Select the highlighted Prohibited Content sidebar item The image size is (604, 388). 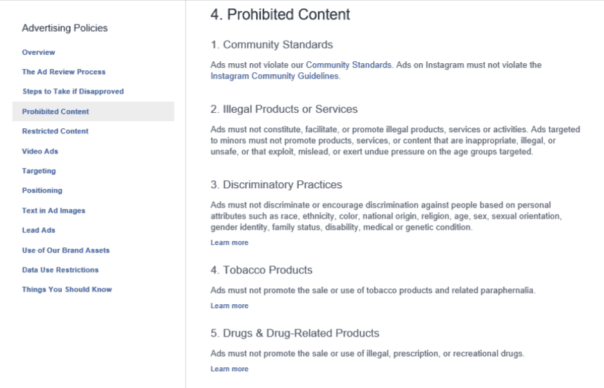(56, 112)
